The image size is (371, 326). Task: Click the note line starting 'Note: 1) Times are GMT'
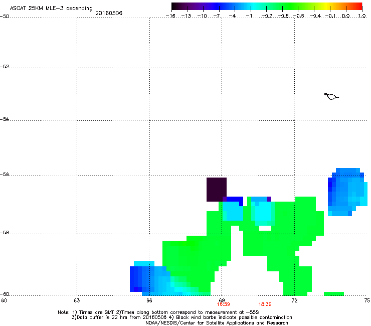[x=158, y=312]
